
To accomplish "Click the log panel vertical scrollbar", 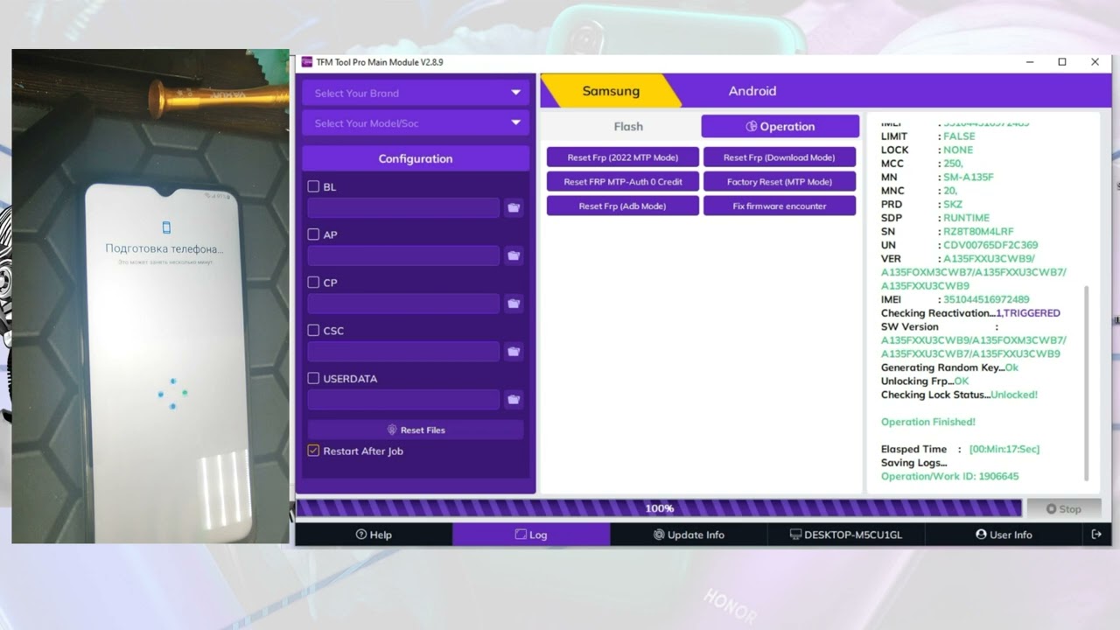I will pyautogui.click(x=1087, y=382).
